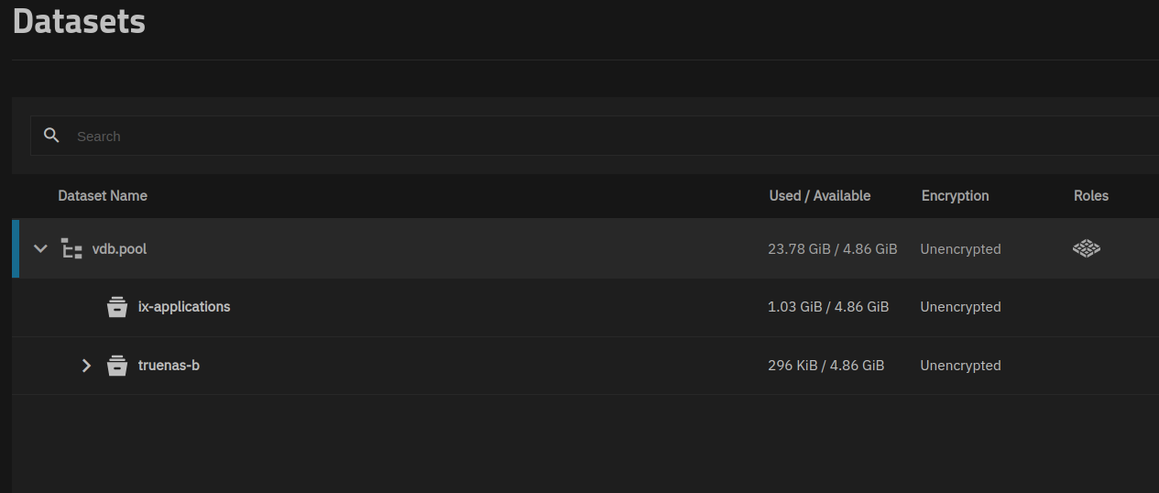Image resolution: width=1159 pixels, height=493 pixels.
Task: Click the search magnifier icon
Action: click(52, 136)
